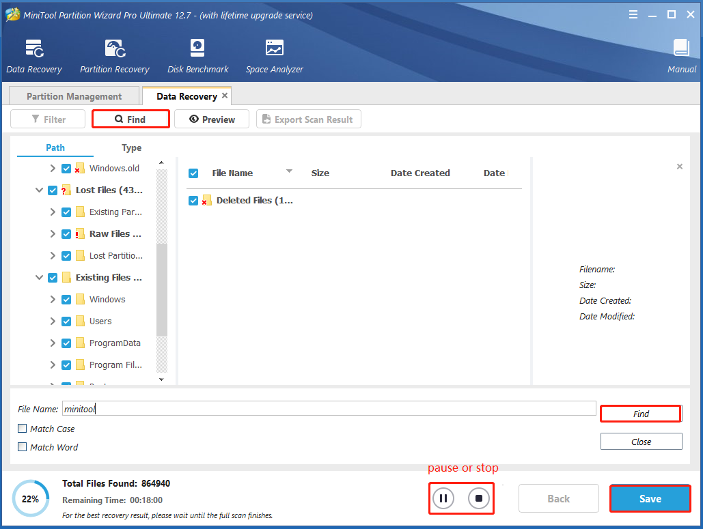This screenshot has height=529, width=703.
Task: Enable the Match Case checkbox
Action: tap(22, 428)
